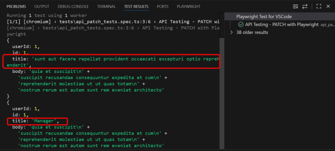The image size is (335, 151).
Task: Show the TERMINAL tab
Action: (x=106, y=6)
